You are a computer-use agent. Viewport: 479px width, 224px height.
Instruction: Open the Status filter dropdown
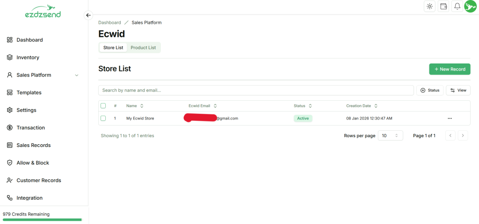pos(430,90)
